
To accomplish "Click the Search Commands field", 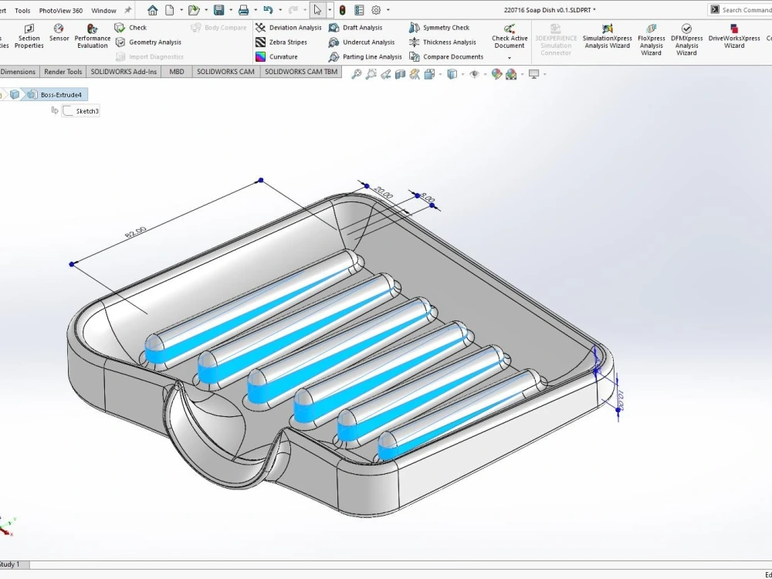I will [x=745, y=9].
